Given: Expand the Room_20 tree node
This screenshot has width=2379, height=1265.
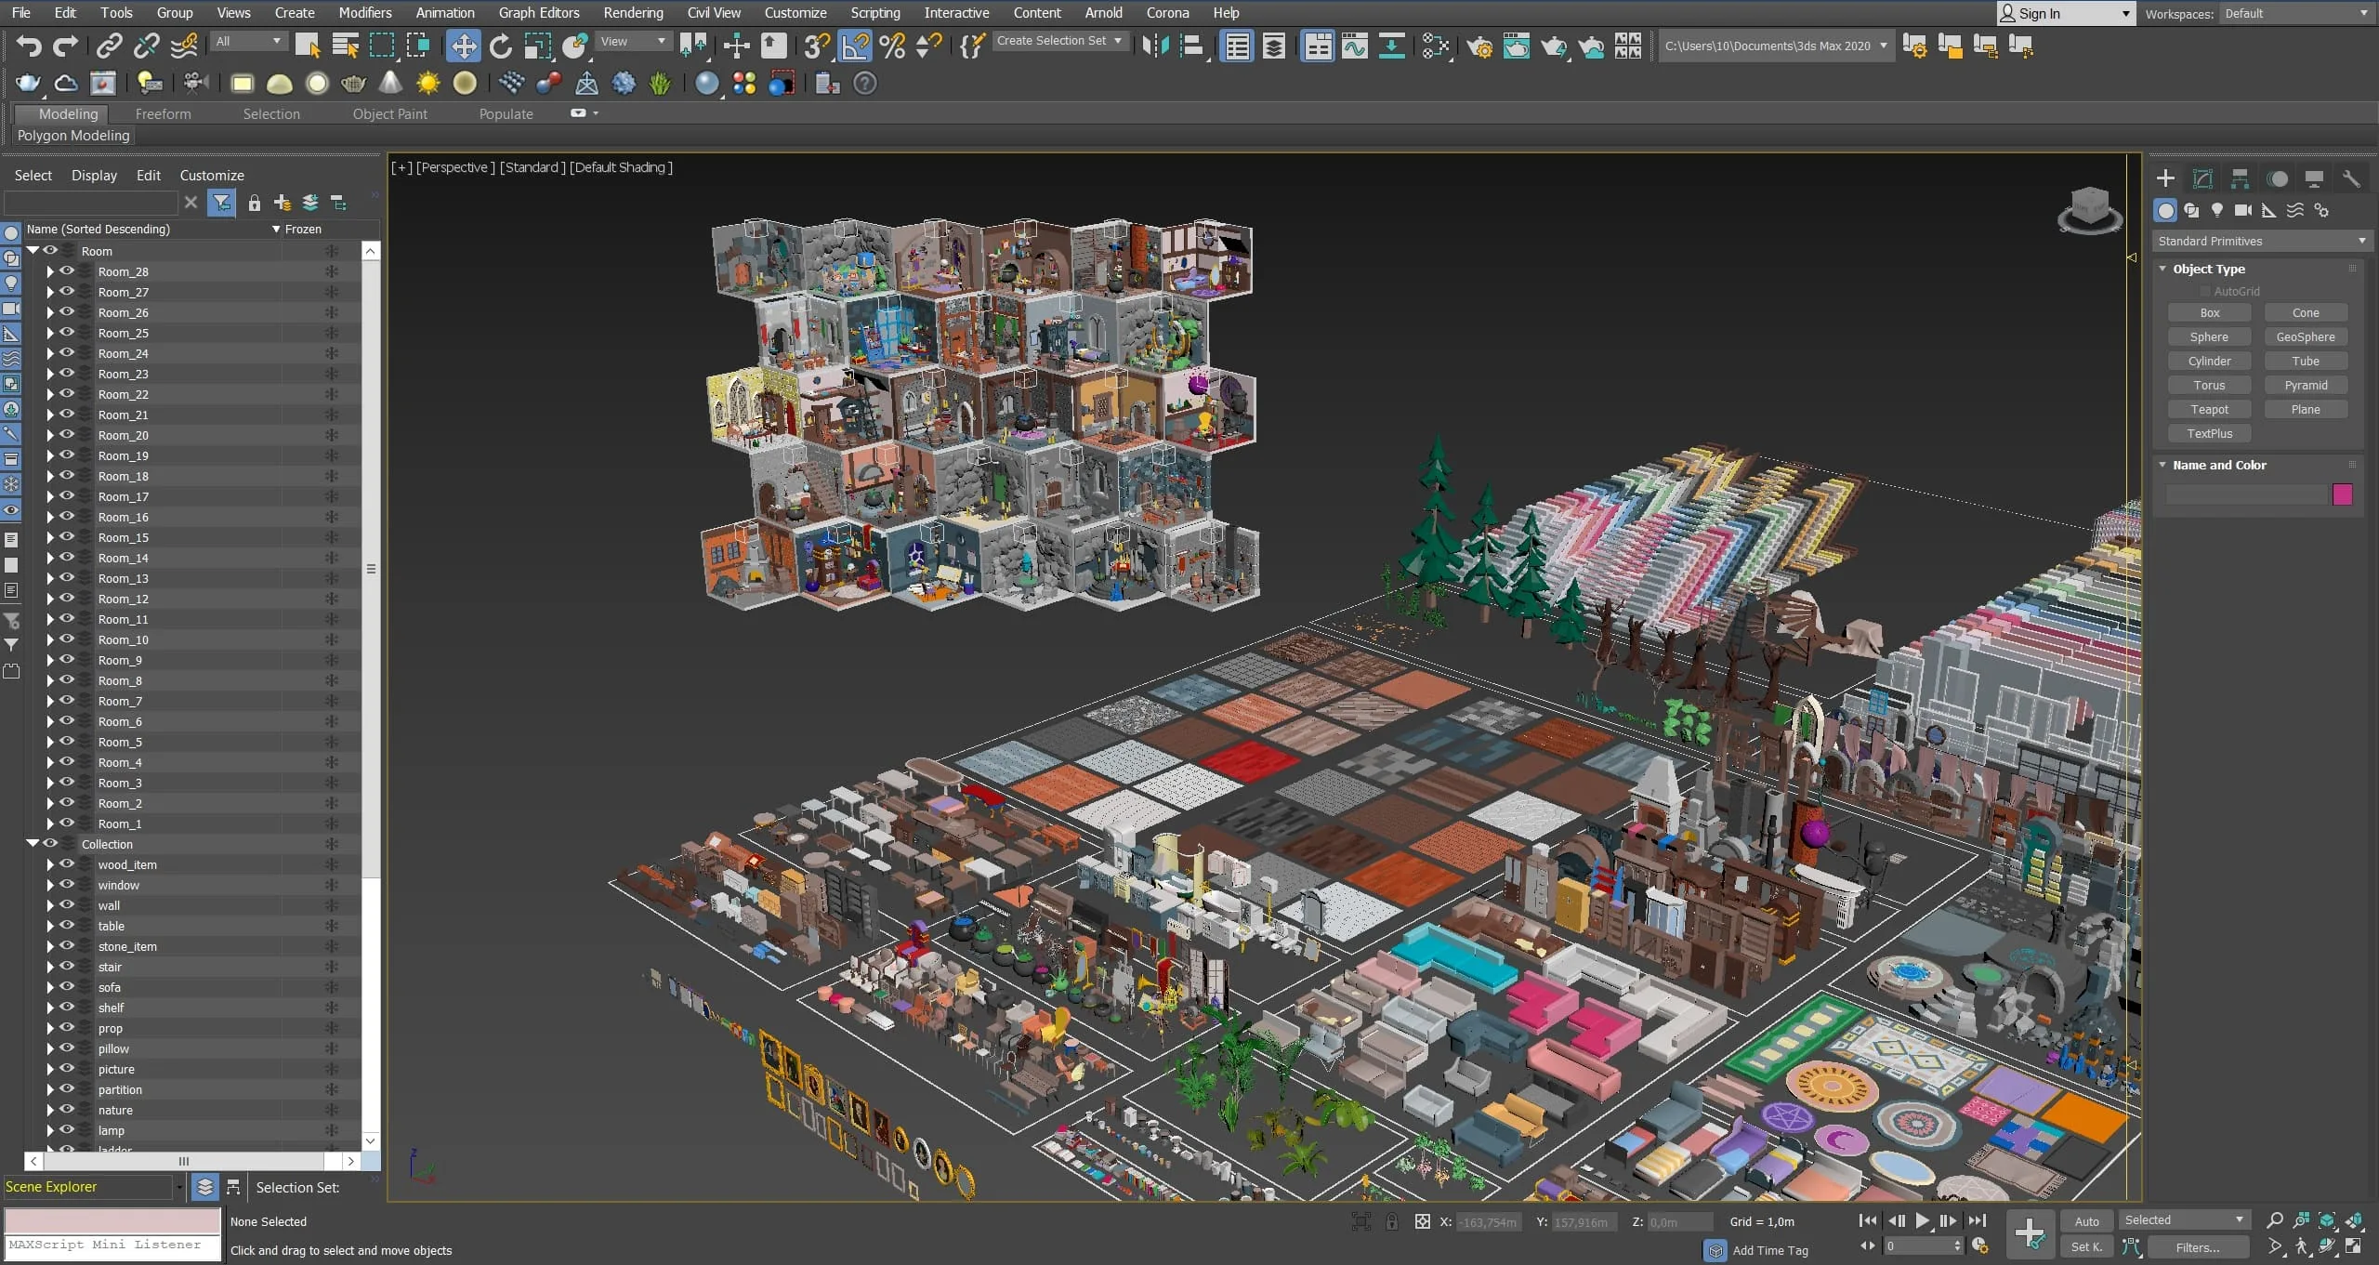Looking at the screenshot, I should point(50,435).
